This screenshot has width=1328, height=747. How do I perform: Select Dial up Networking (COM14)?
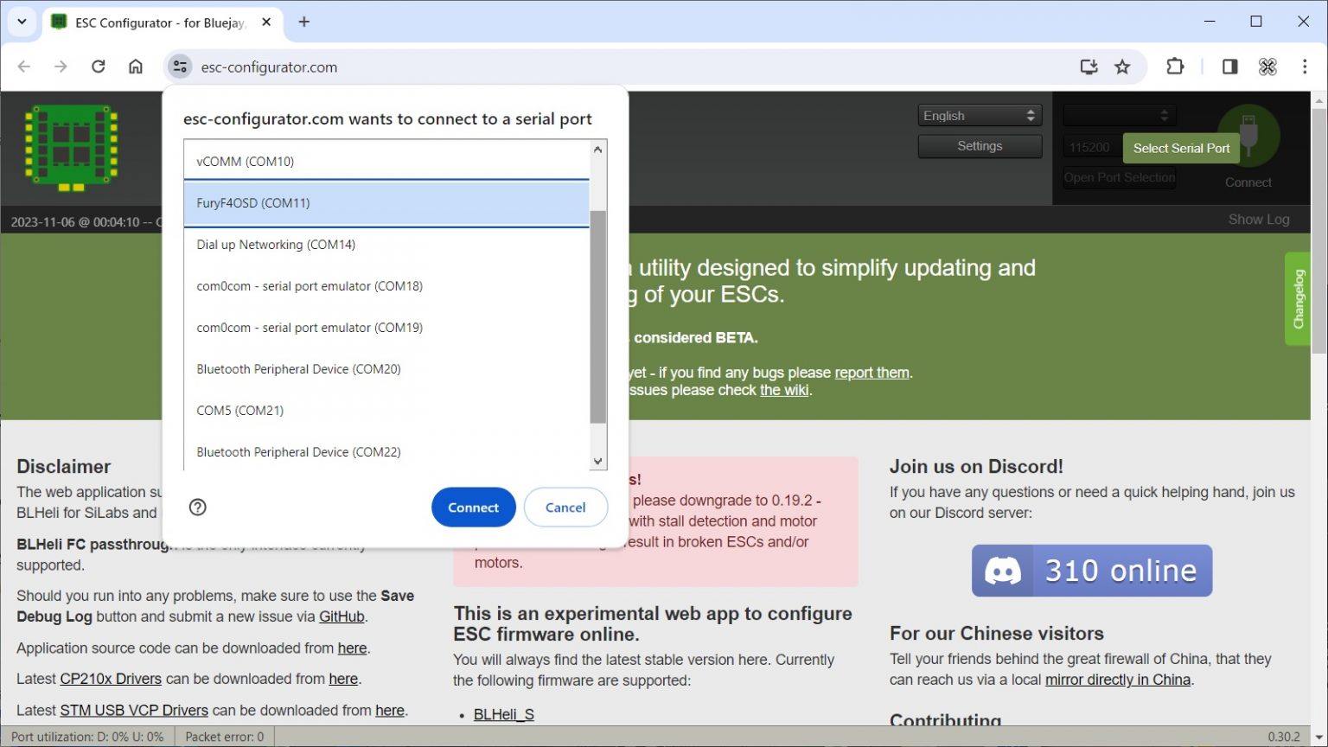(x=386, y=245)
